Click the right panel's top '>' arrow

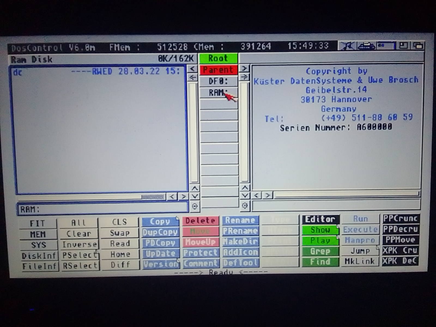pos(244,68)
